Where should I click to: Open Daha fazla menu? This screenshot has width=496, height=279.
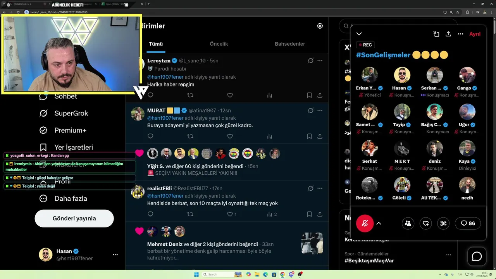tap(63, 198)
